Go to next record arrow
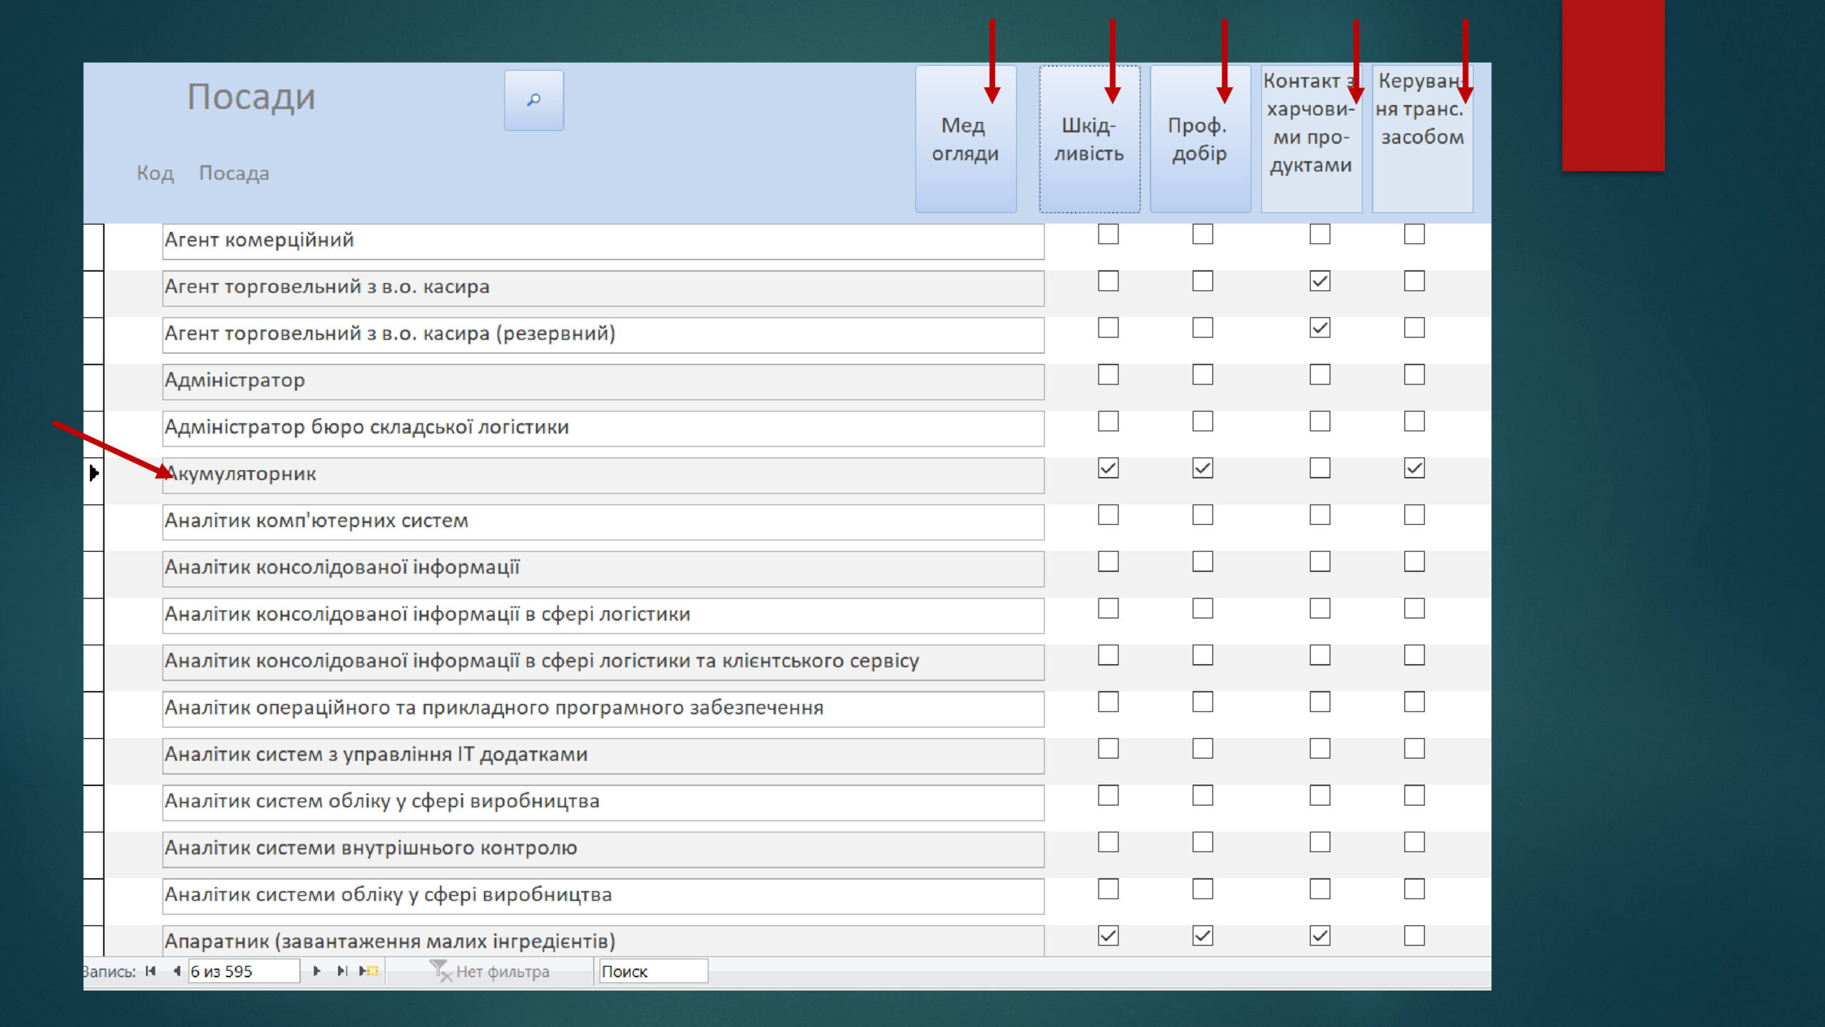1825x1027 pixels. pyautogui.click(x=317, y=971)
